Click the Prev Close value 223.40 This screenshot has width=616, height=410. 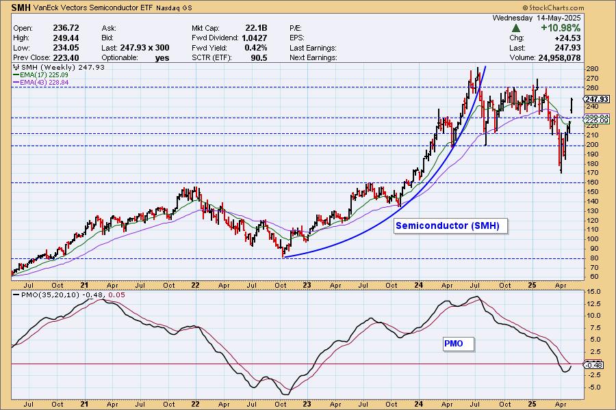tap(66, 57)
